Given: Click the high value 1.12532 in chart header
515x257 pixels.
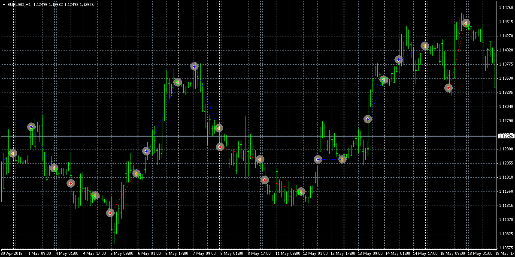Looking at the screenshot, I should pos(56,4).
